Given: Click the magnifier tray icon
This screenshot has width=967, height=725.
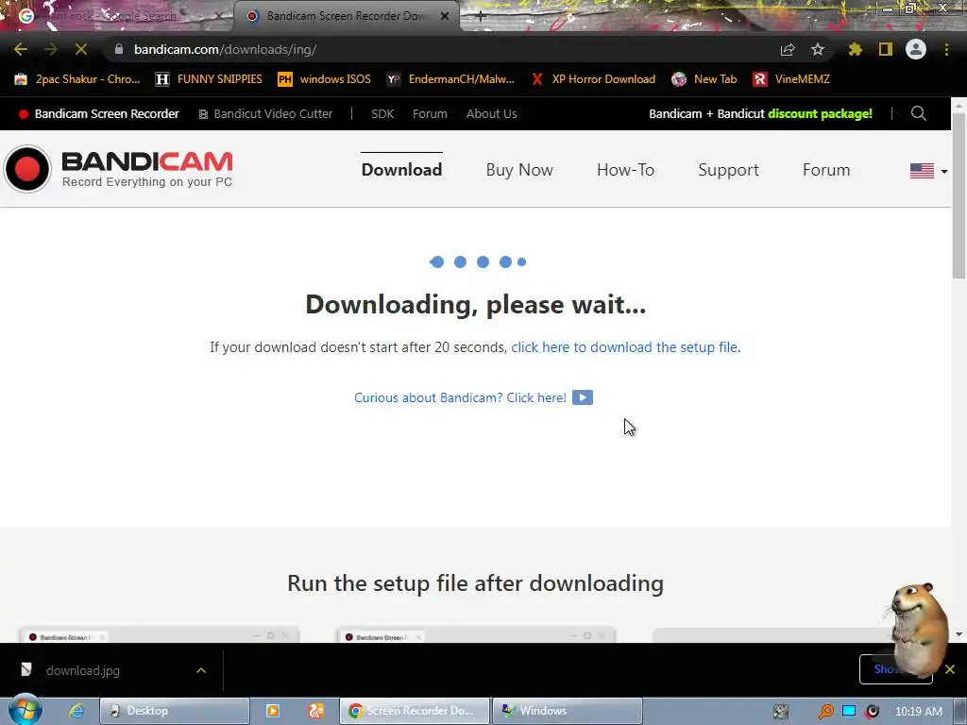Looking at the screenshot, I should (x=825, y=712).
